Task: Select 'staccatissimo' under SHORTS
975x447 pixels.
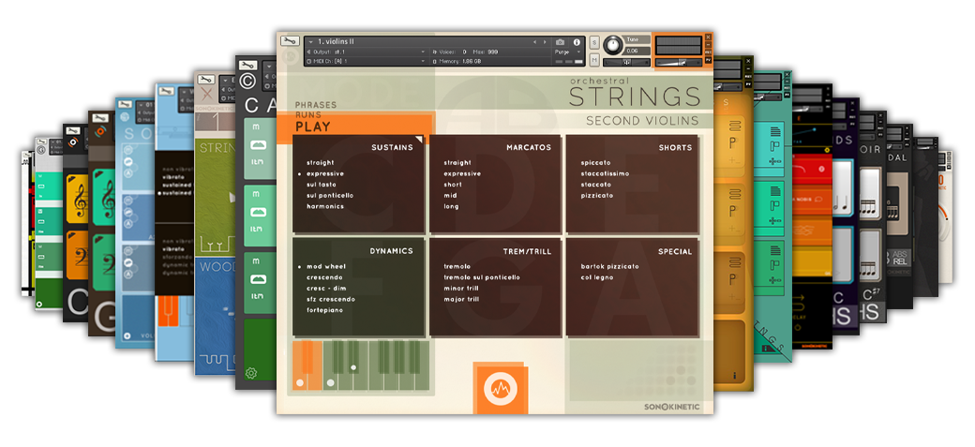Action: (x=605, y=174)
